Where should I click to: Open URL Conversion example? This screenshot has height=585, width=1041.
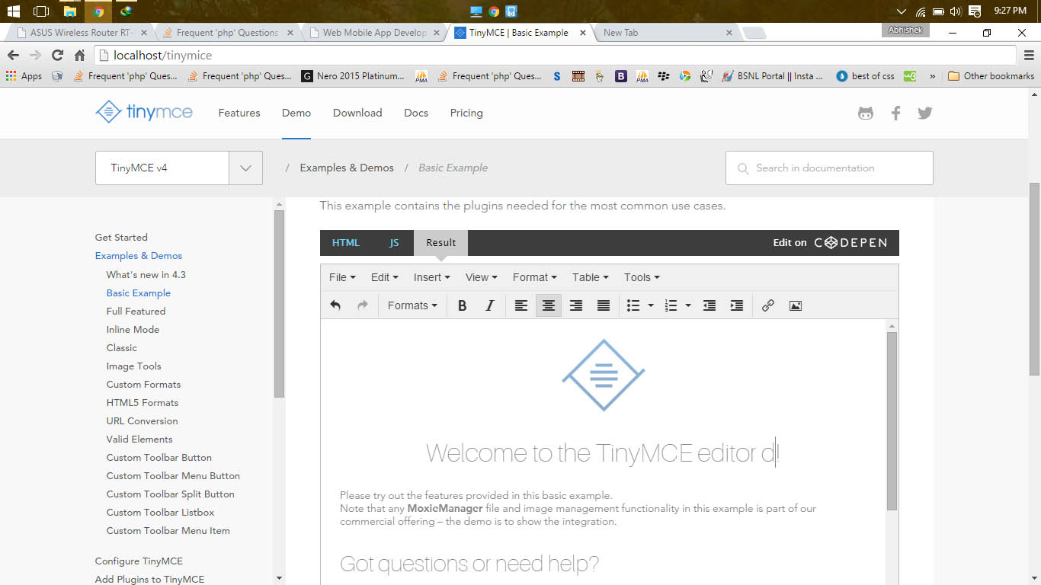point(143,420)
